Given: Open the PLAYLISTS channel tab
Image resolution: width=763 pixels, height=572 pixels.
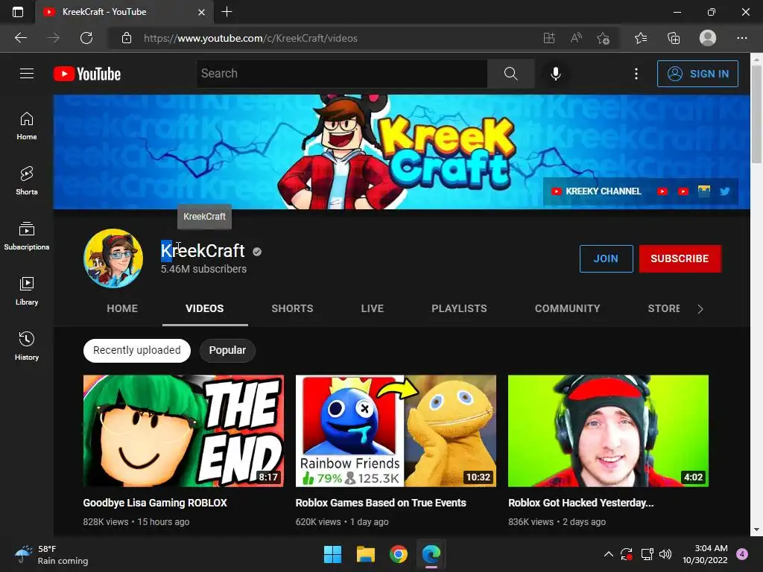Looking at the screenshot, I should [x=459, y=308].
